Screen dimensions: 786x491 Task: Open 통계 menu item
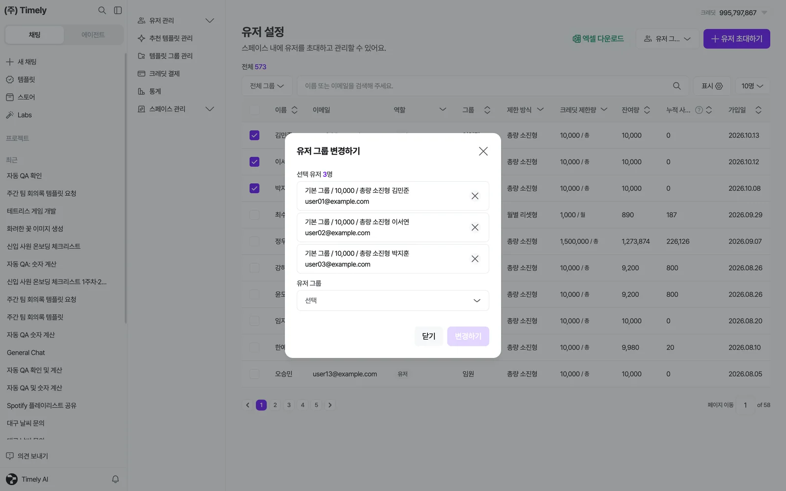[x=150, y=91]
